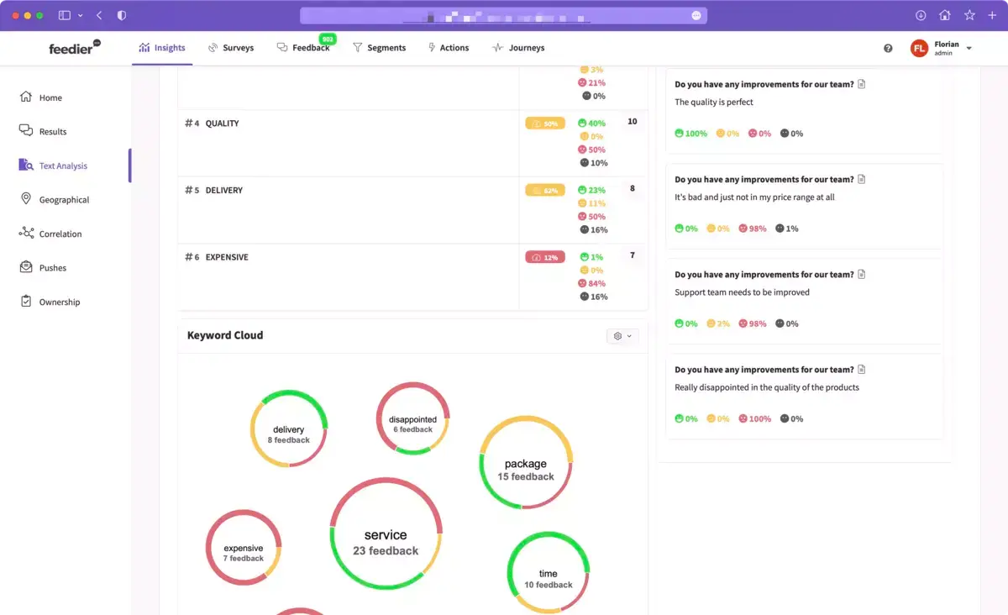Select the delivery keyword bubble
The image size is (1008, 615).
point(289,428)
